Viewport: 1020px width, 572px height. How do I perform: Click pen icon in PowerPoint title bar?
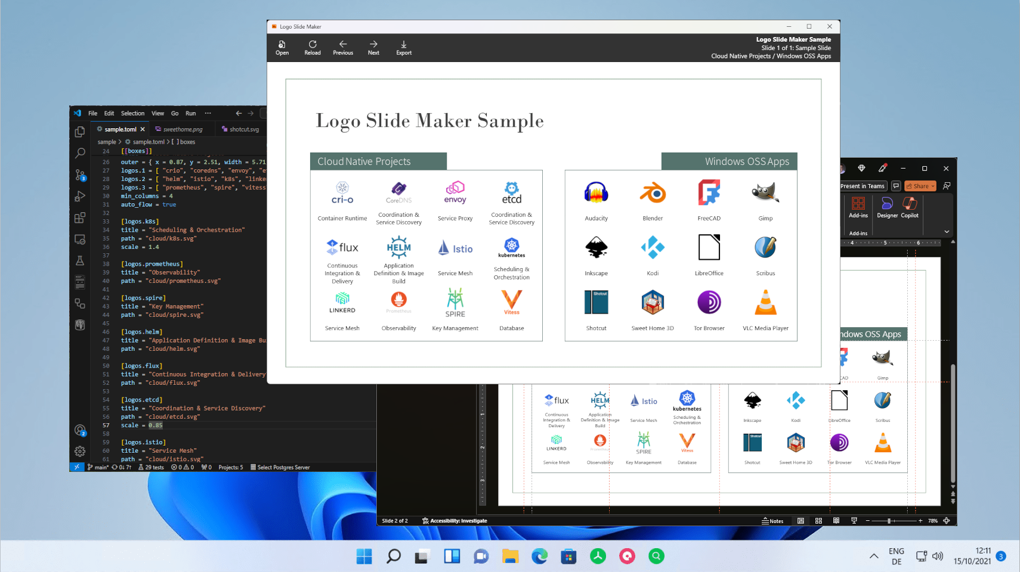point(882,168)
